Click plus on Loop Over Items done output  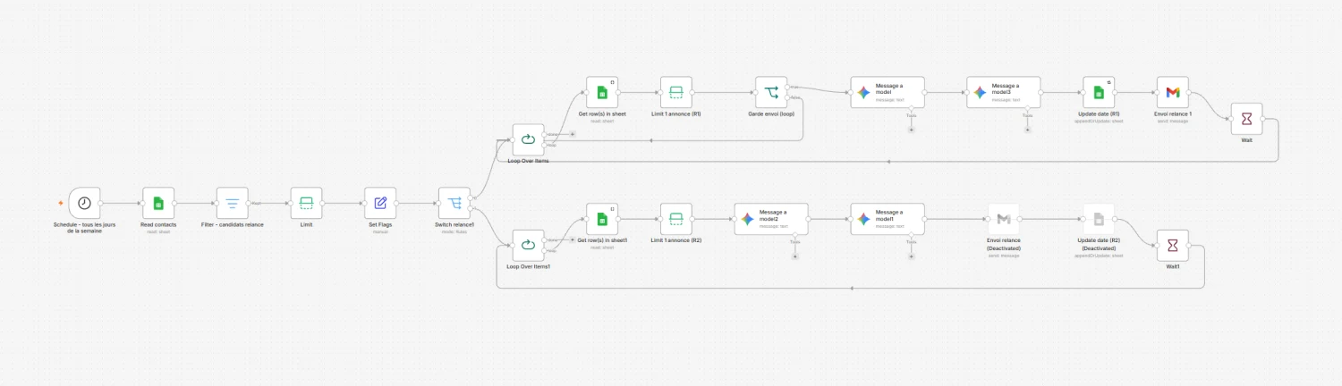click(572, 134)
